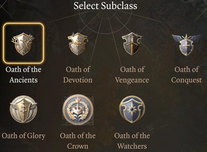Select the Oath of the Ancients shield icon

[23, 43]
